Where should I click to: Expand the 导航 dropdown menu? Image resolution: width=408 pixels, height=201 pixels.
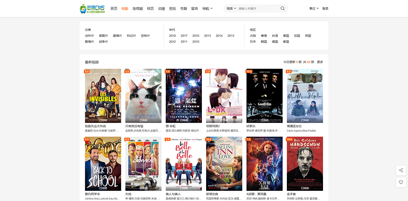click(207, 8)
